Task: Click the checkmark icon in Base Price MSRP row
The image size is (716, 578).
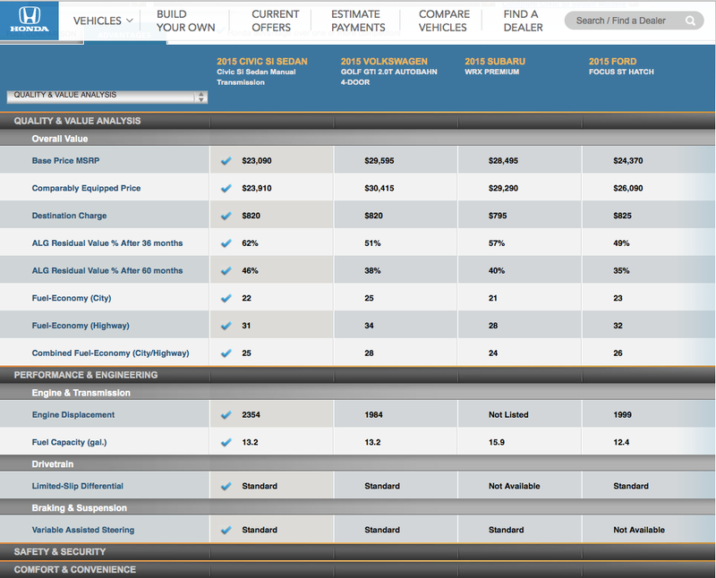Action: click(x=226, y=161)
